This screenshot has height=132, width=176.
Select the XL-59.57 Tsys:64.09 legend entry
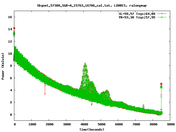[137, 14]
